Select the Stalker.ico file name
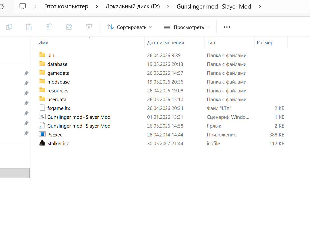Screen dimensions: 333x250 coord(58,143)
